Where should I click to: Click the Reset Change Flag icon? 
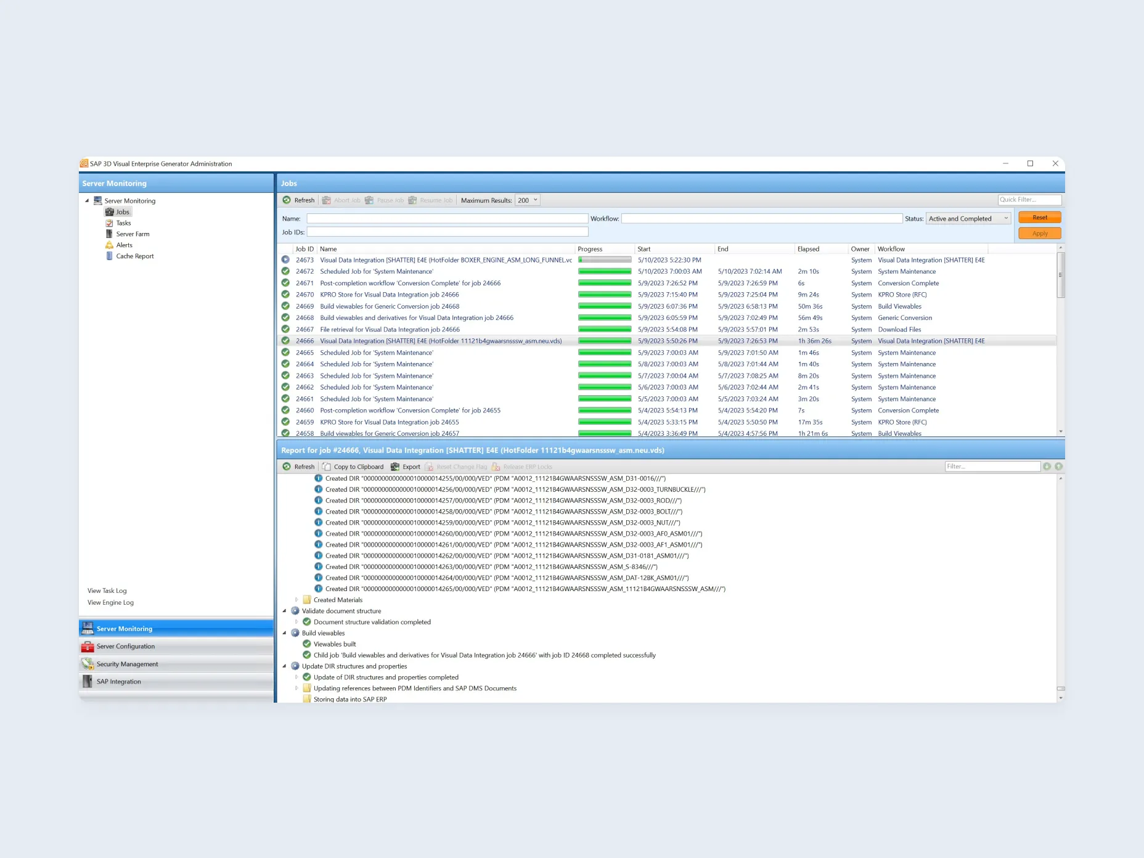click(429, 467)
